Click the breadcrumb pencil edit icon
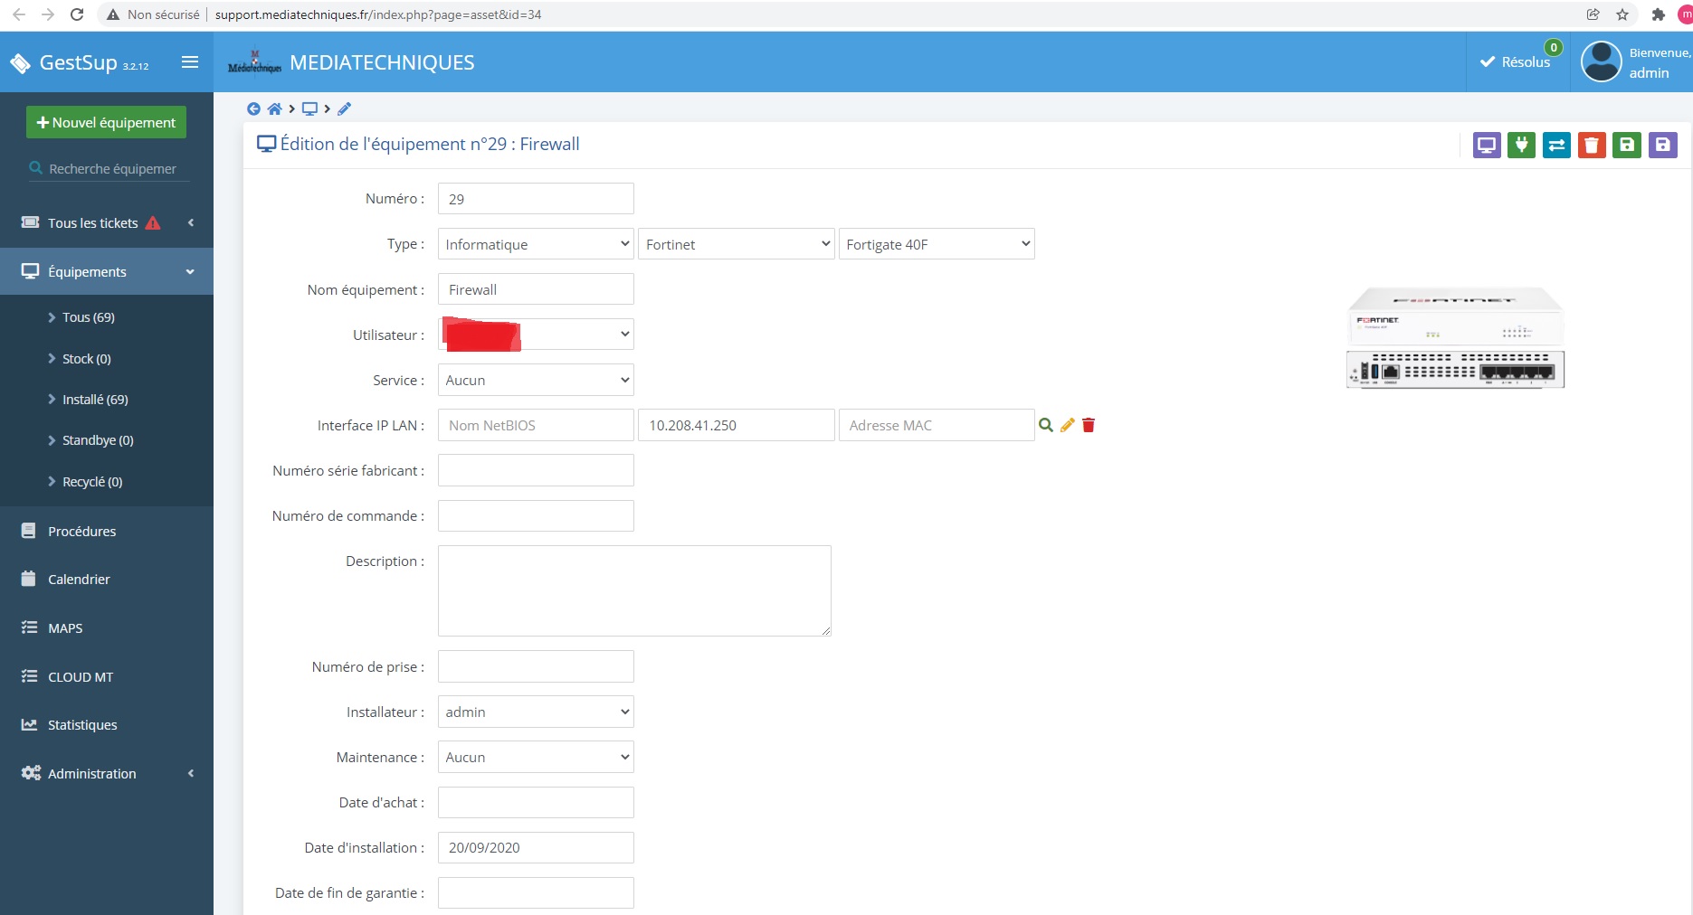 click(344, 108)
